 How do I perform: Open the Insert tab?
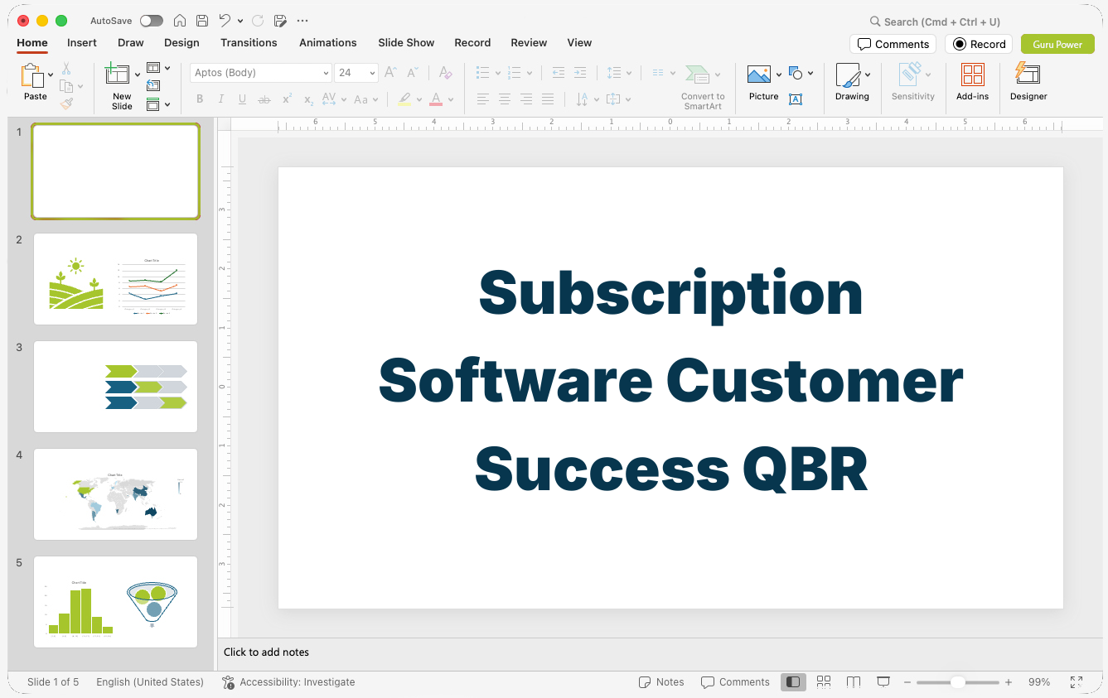pos(82,42)
